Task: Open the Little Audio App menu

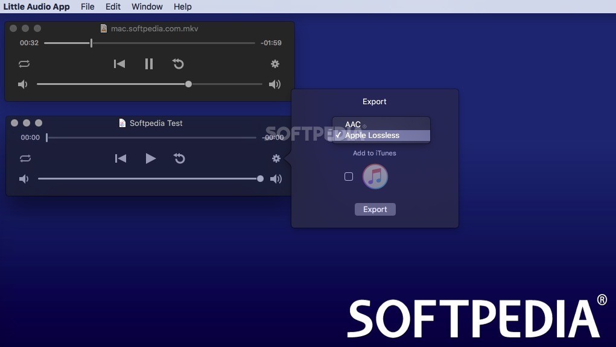Action: pyautogui.click(x=37, y=7)
